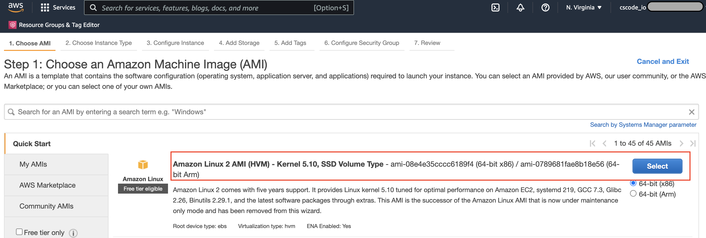This screenshot has height=238, width=706.
Task: Open the Services grid menu
Action: tap(45, 8)
